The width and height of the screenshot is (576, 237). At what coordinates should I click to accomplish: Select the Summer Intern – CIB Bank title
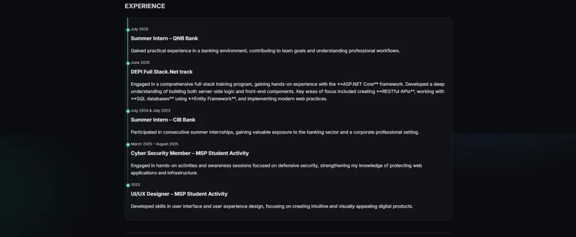[163, 120]
